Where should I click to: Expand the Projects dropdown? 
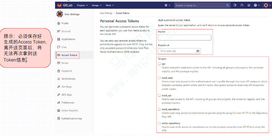point(82,5)
